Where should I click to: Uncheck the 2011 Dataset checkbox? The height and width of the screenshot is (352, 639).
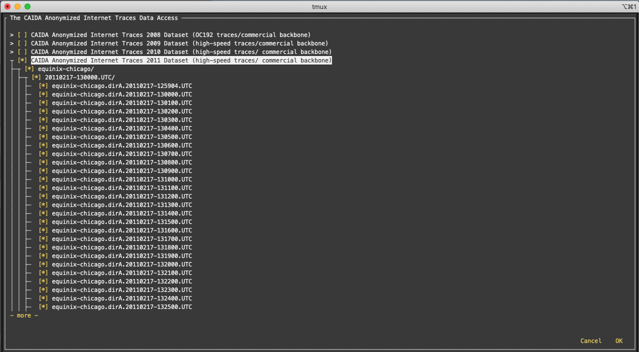[22, 60]
